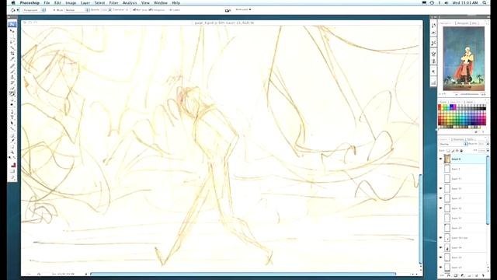Open the Foreground fill source dropdown
The width and height of the screenshot is (497, 280).
tap(34, 10)
